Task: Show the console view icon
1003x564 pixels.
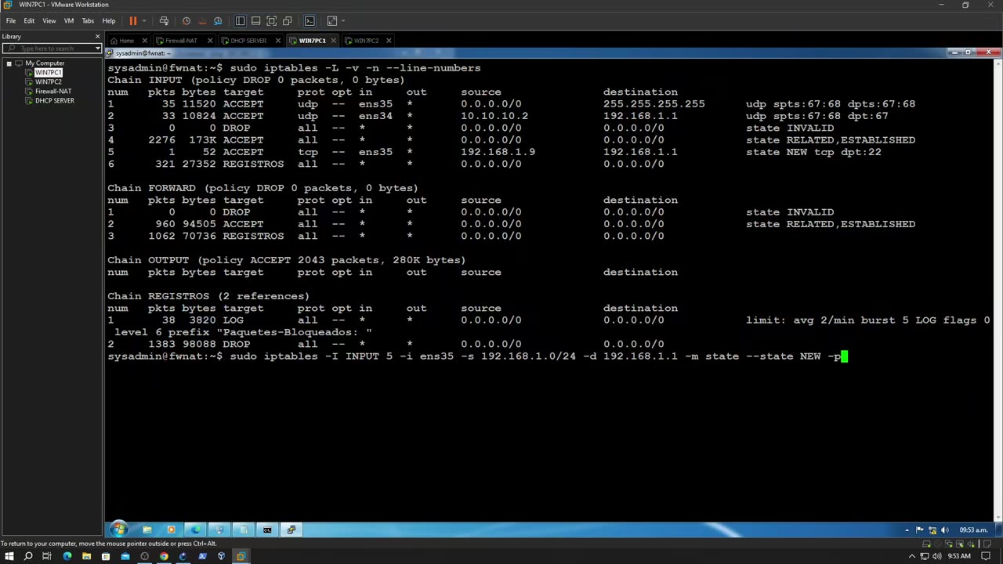Action: pyautogui.click(x=310, y=21)
